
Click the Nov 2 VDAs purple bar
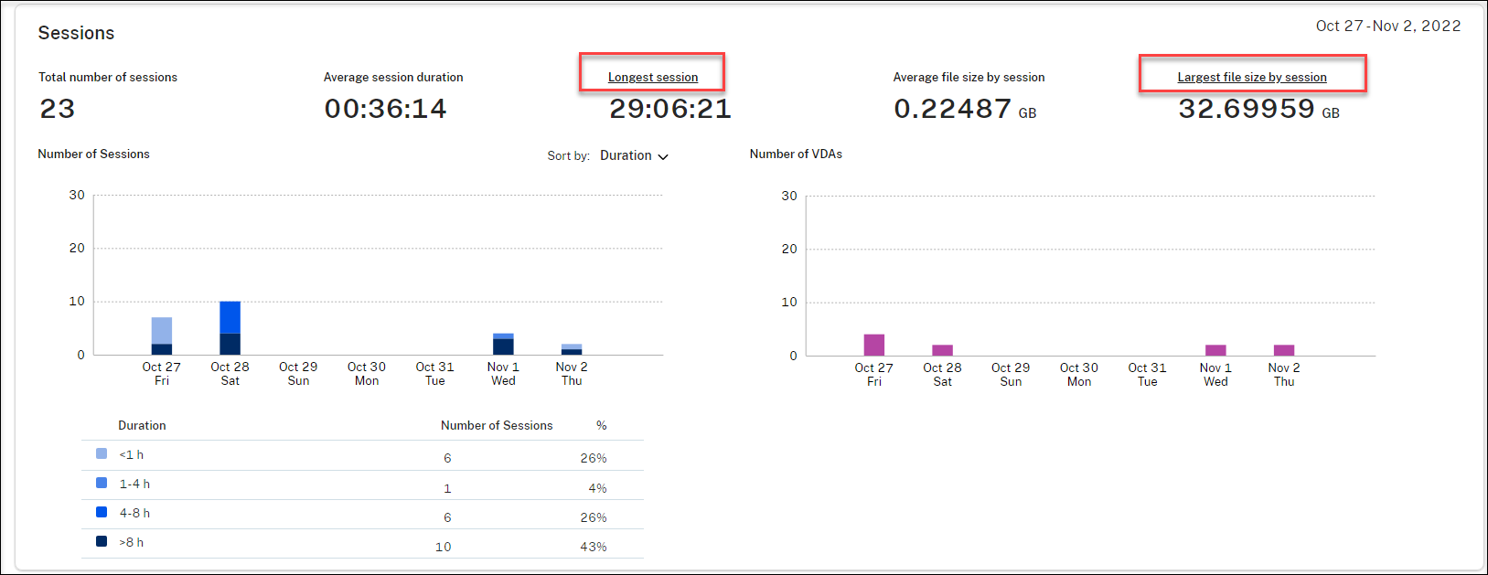(x=1284, y=350)
